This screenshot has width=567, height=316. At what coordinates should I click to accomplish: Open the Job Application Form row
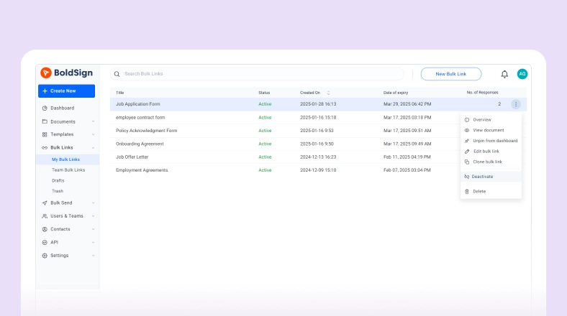318,104
